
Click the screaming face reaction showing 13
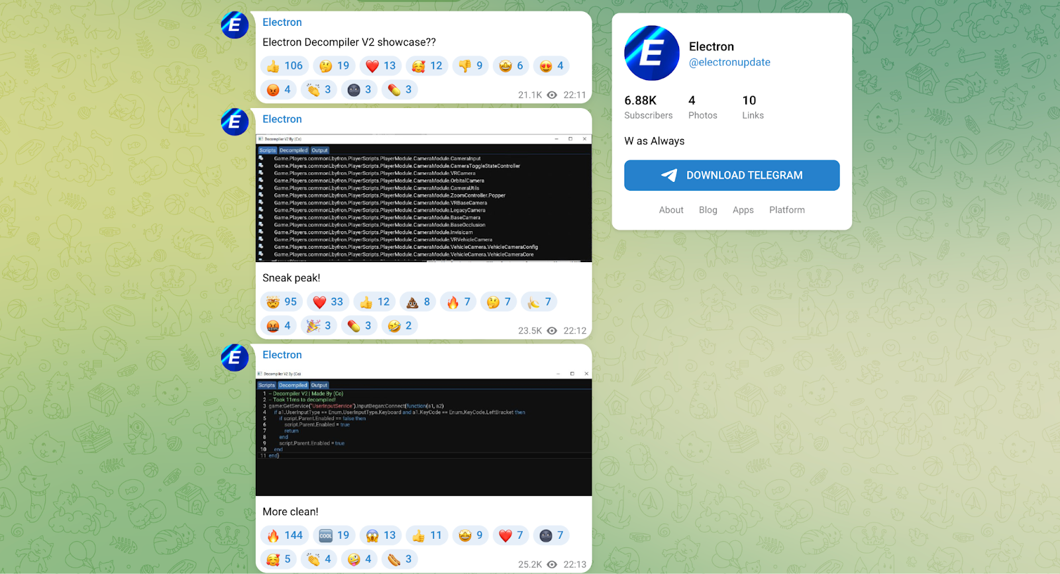click(380, 535)
